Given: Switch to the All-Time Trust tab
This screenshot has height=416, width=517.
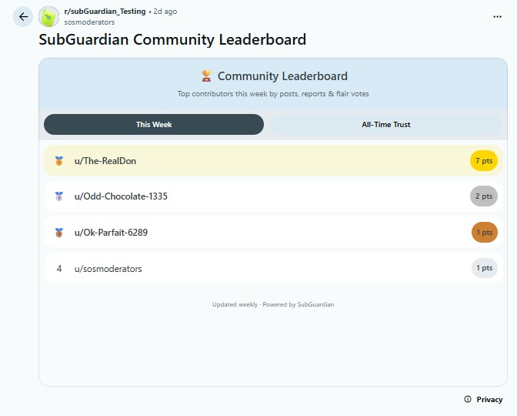Looking at the screenshot, I should pos(385,125).
